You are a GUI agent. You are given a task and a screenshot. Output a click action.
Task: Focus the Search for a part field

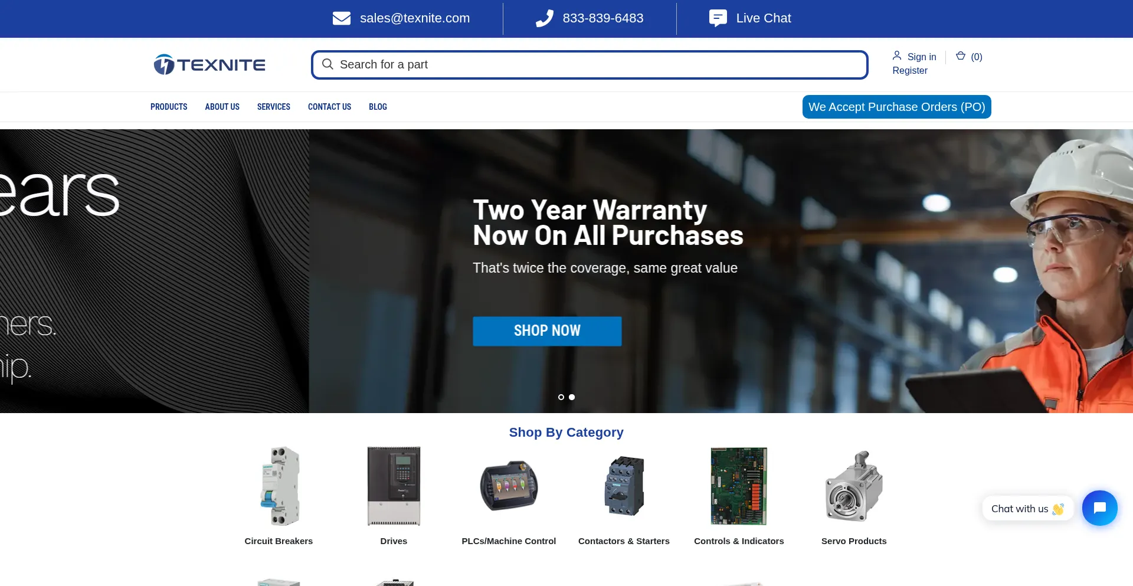[590, 64]
